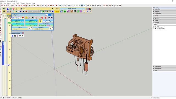Select Clock Example in the Outliner

point(159,27)
